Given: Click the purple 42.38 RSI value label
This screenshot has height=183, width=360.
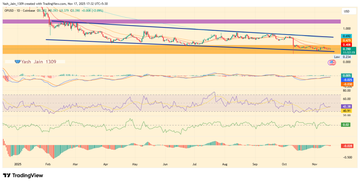Looking at the screenshot, I should coord(346,107).
